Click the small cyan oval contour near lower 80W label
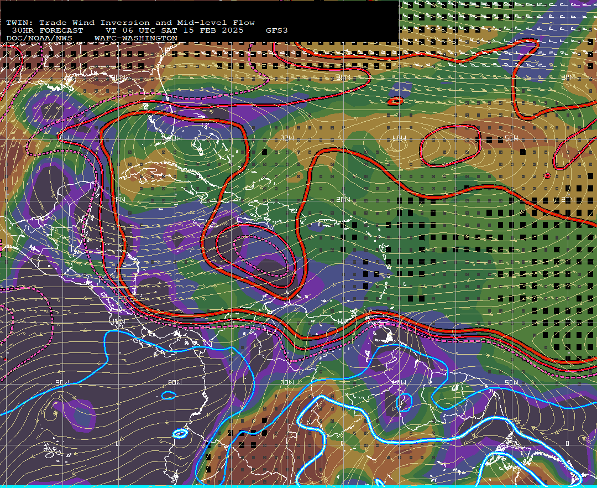Screen dimensions: 597x488 pos(169,396)
